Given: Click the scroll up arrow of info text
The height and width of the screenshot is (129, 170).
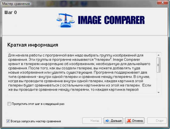Looking at the screenshot, I should (158, 55).
